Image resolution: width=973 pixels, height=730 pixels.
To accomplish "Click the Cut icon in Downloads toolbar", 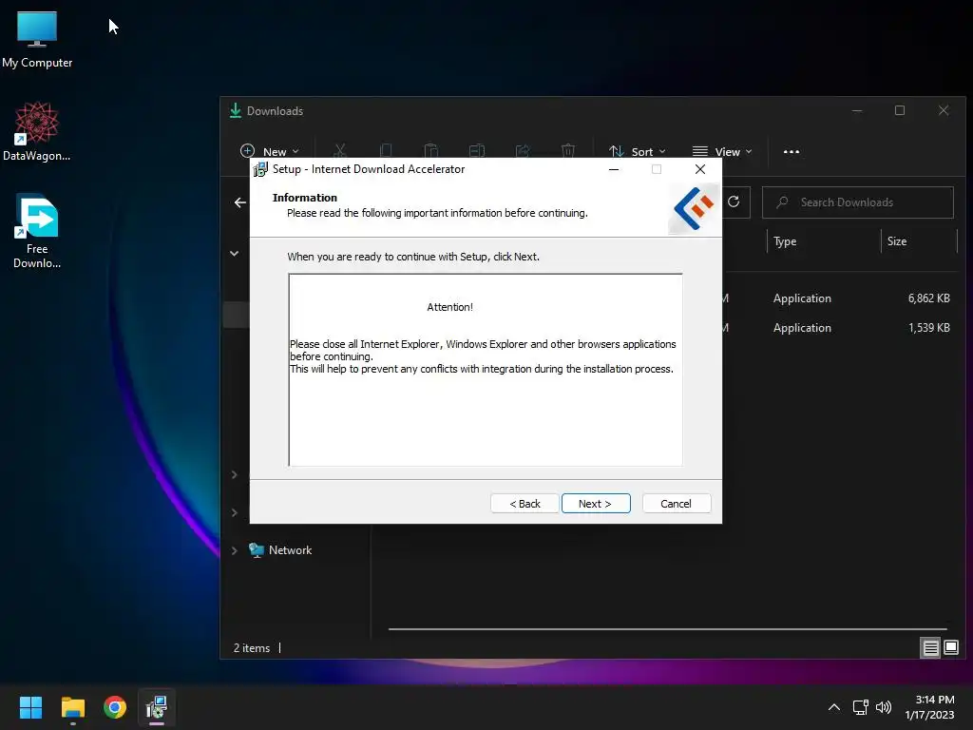I will pyautogui.click(x=339, y=151).
